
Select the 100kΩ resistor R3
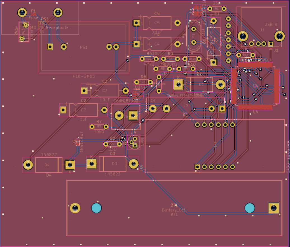pyautogui.click(x=171, y=59)
